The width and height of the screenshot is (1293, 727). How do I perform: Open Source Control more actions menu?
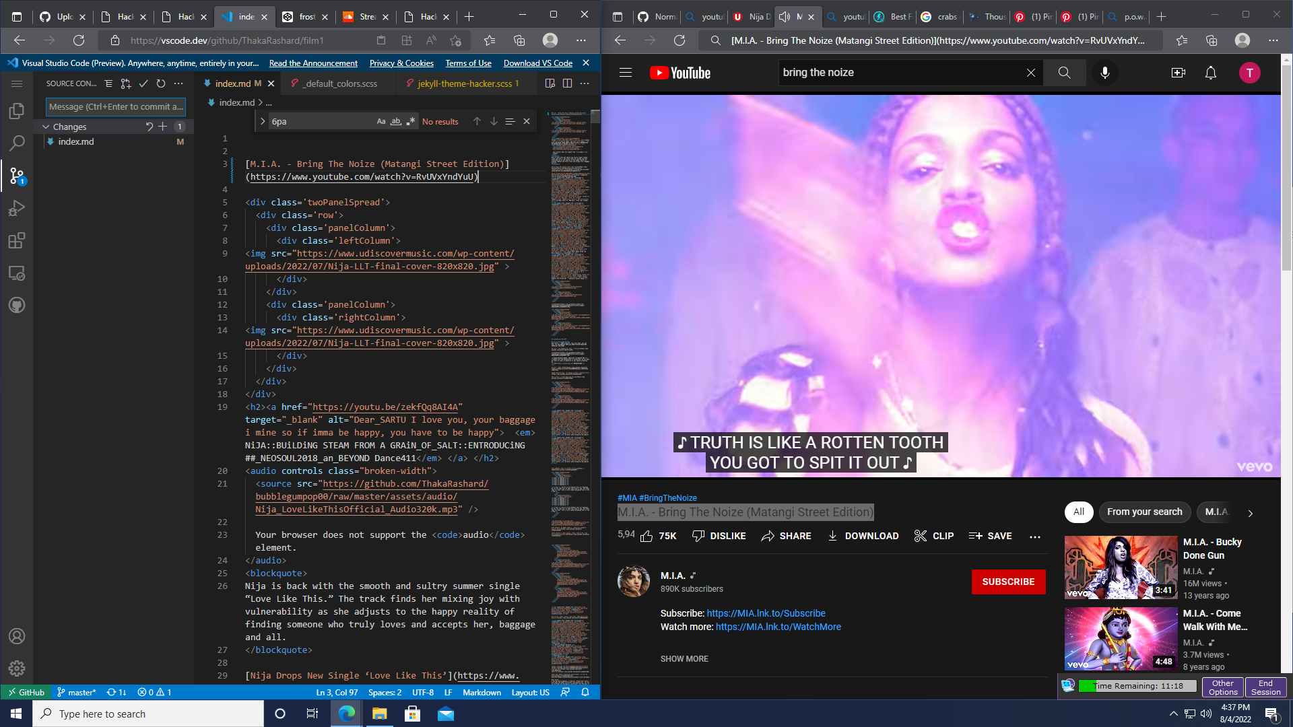[x=178, y=83]
